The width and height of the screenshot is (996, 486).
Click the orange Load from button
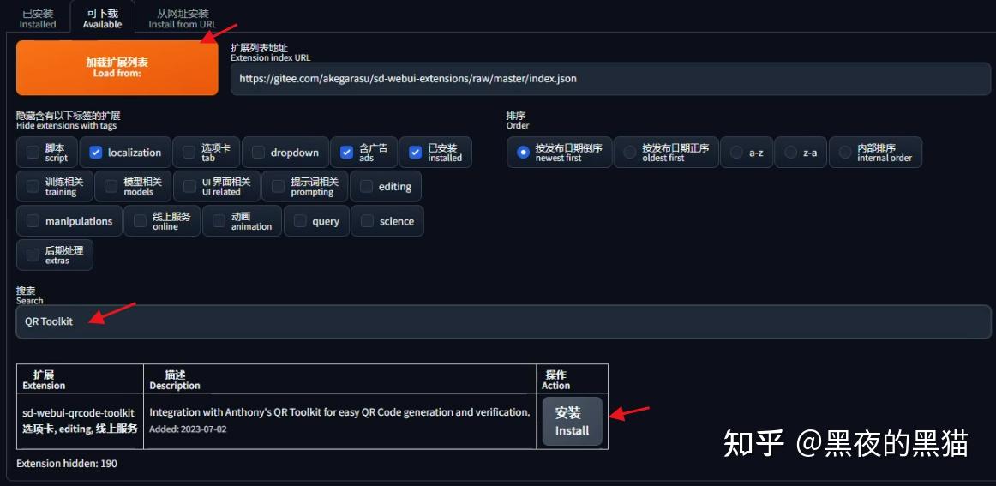pos(117,68)
